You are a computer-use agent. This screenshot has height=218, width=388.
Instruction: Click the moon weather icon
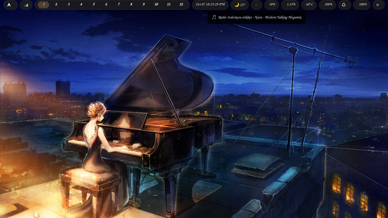pyautogui.click(x=237, y=5)
